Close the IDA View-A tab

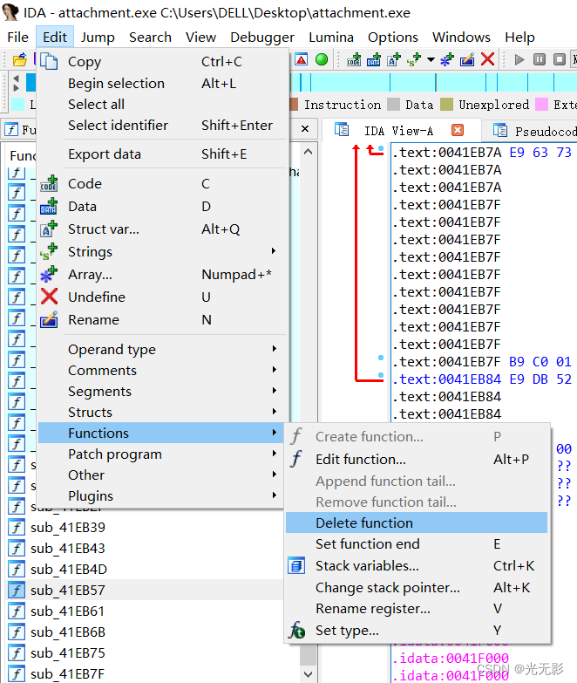458,130
